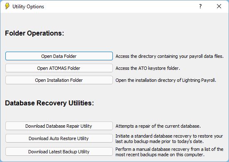Click the 'Utility Options' window title

pyautogui.click(x=28, y=7)
